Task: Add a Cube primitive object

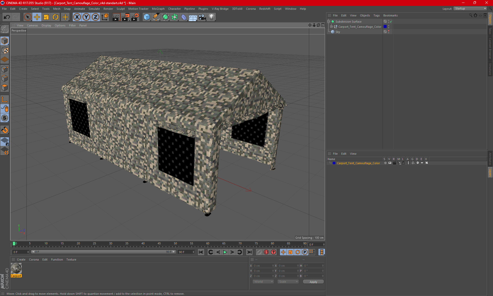Action: coord(147,17)
